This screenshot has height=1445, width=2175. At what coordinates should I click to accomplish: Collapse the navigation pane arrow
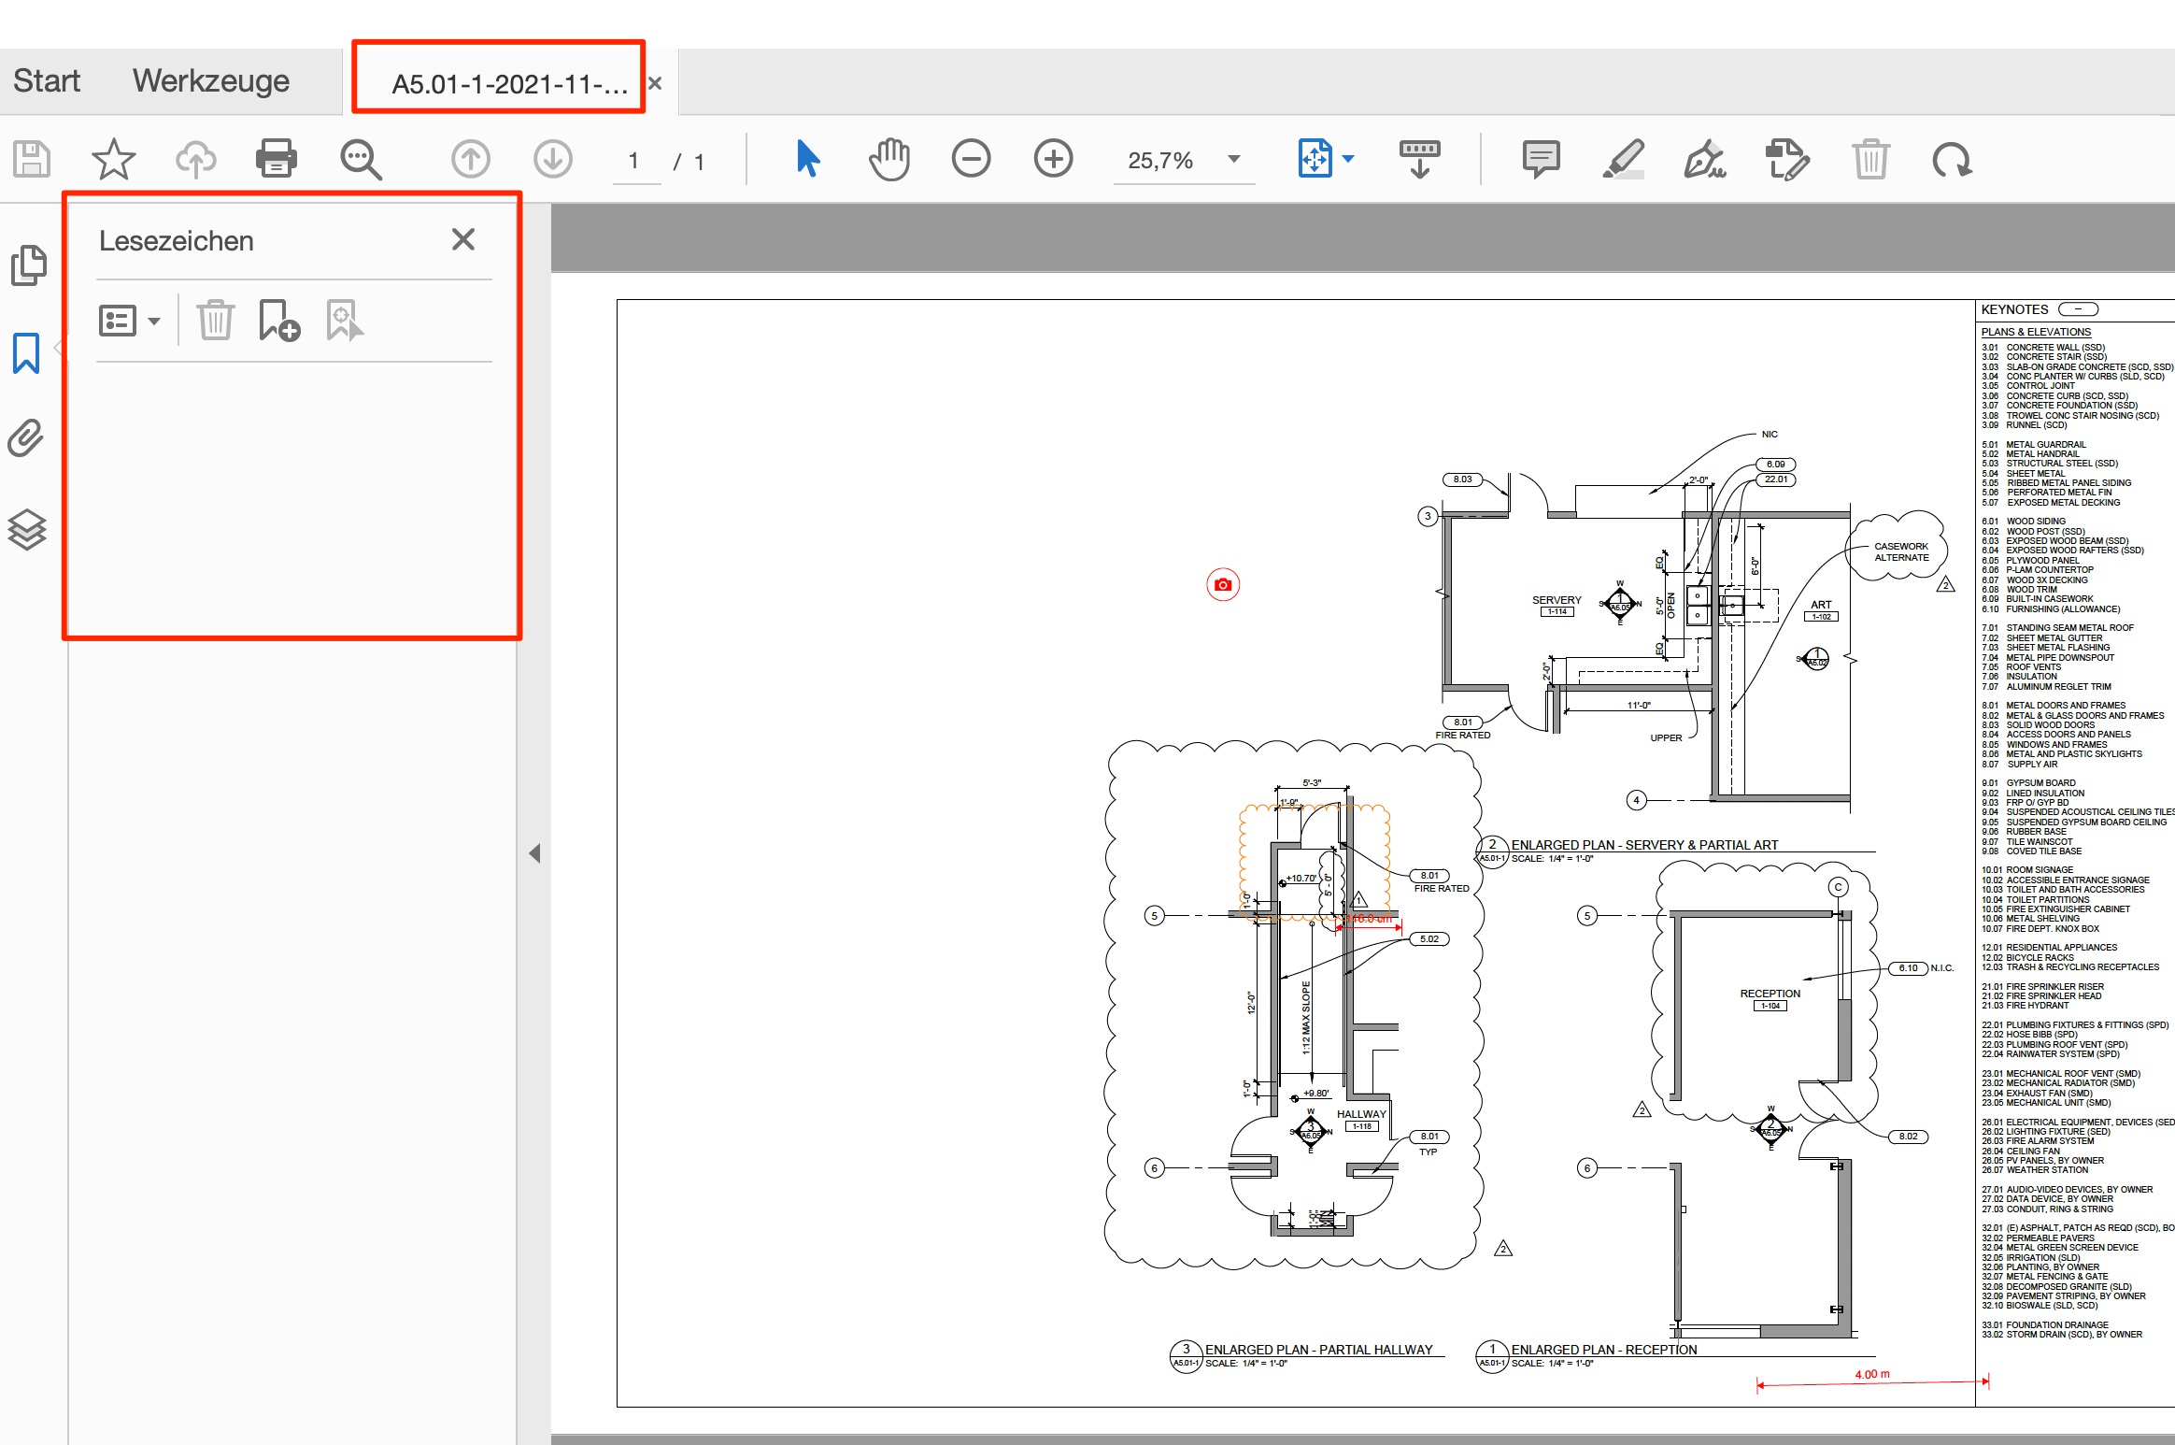[x=534, y=852]
